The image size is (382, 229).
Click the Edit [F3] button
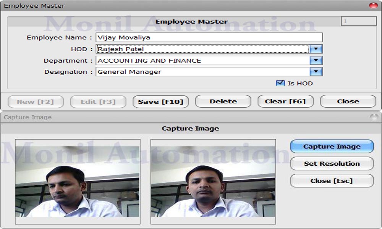98,102
